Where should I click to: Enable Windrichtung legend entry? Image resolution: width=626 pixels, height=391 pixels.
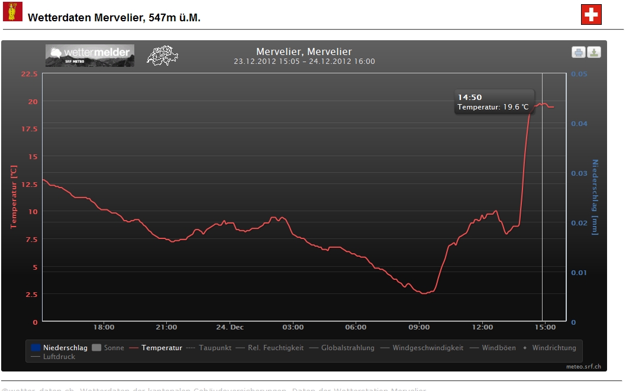point(553,348)
